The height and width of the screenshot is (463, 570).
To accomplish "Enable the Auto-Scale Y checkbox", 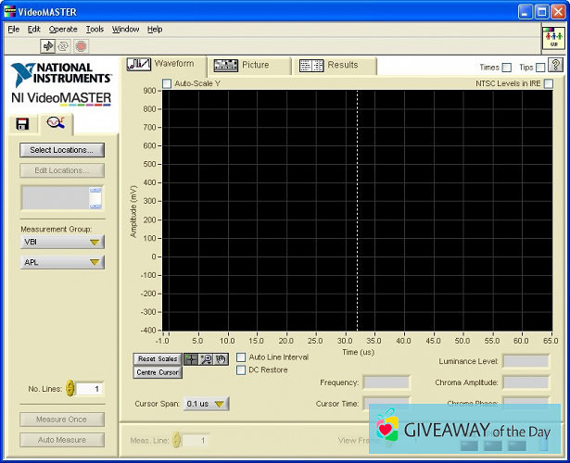I will [x=167, y=84].
